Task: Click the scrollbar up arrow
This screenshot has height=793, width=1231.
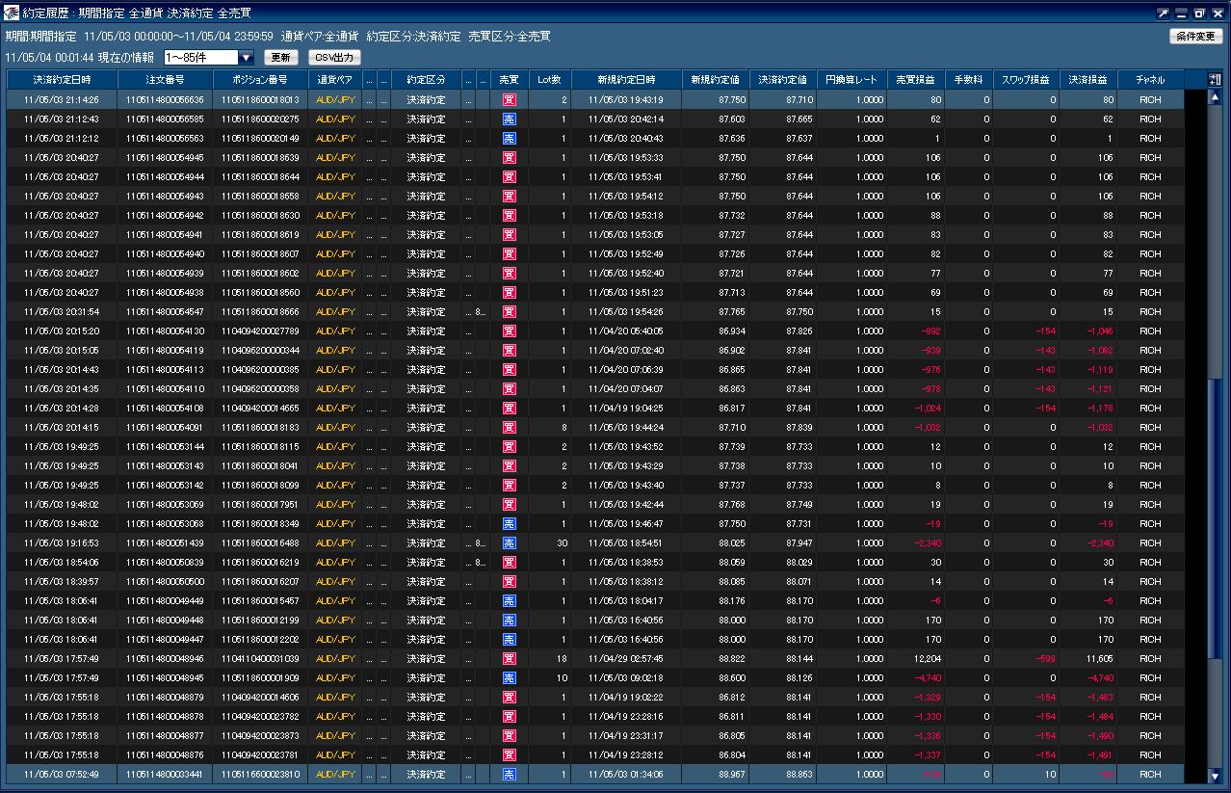Action: [1215, 97]
